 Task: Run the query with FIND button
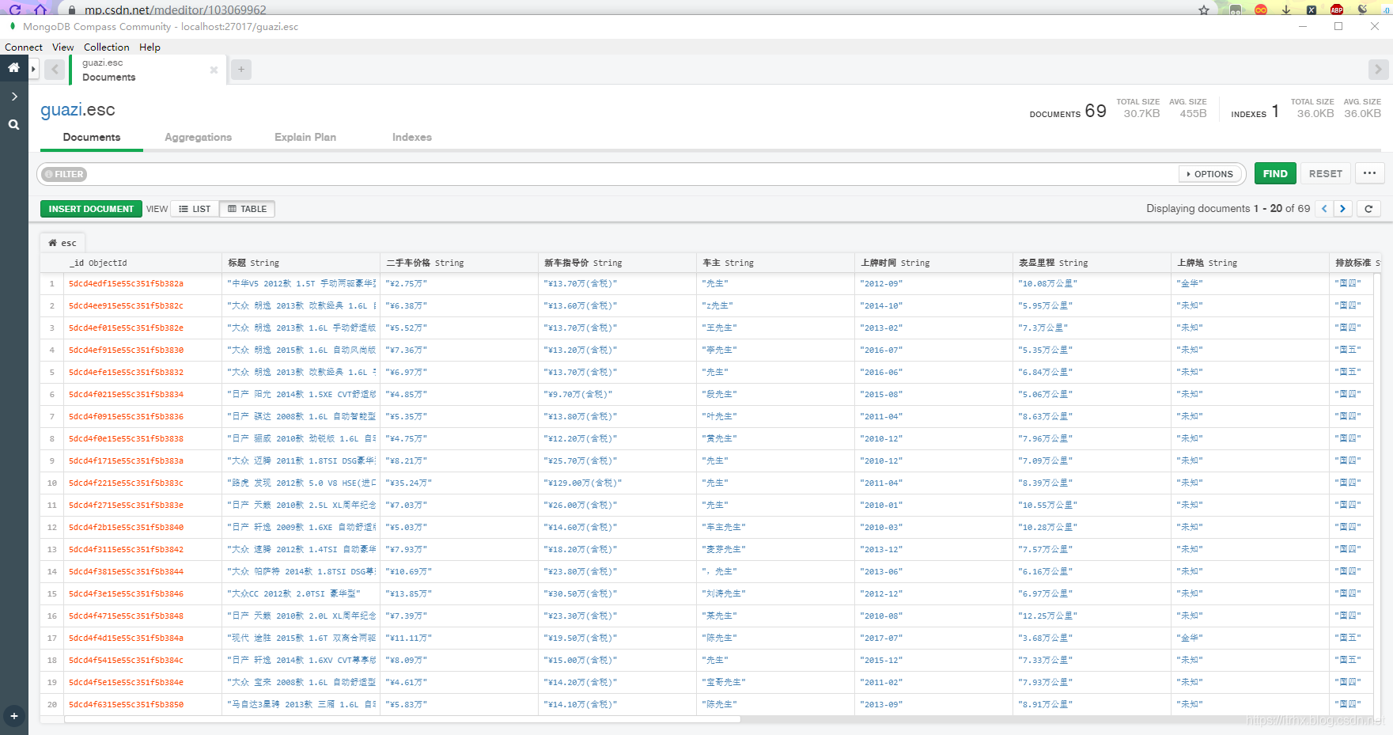(1275, 174)
